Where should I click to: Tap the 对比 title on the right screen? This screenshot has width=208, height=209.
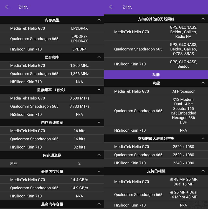127,7
